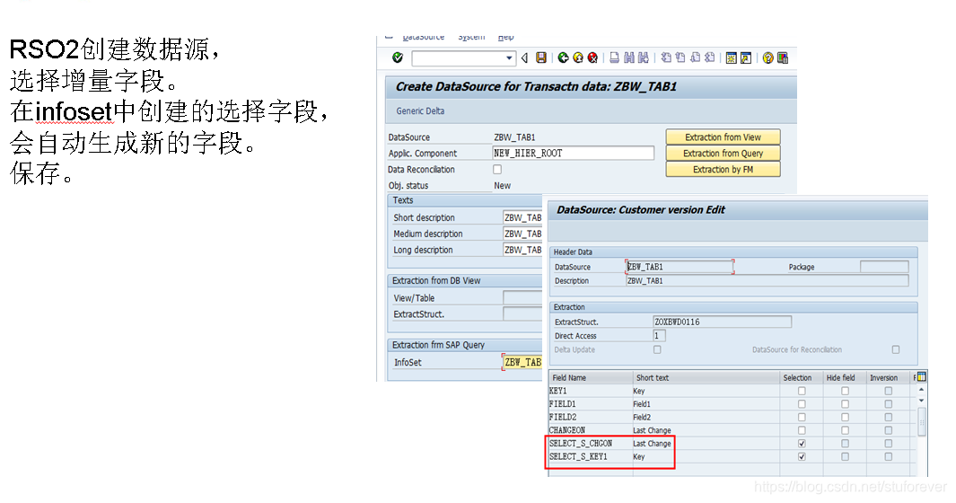Toggle Selection checkbox for FIELD1 row
Viewport: 956px width, 503px height.
tap(802, 404)
